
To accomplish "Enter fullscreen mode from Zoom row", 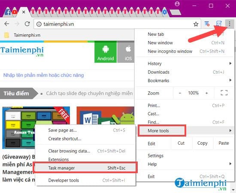I will [x=224, y=93].
